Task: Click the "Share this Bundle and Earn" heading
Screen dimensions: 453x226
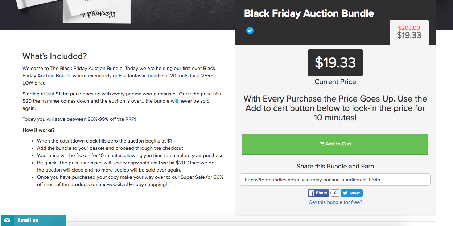Action: pyautogui.click(x=335, y=166)
